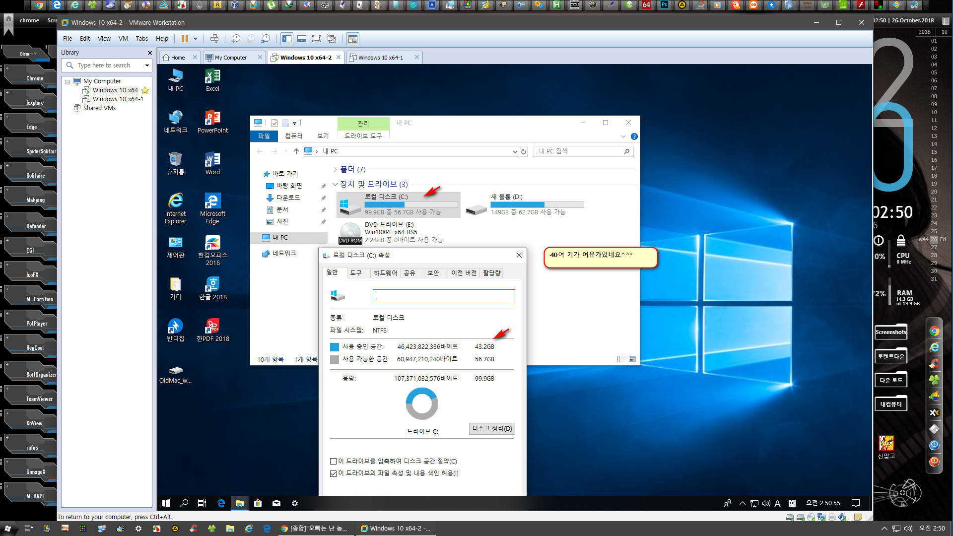Open guest taskbar Mail icon

(276, 503)
